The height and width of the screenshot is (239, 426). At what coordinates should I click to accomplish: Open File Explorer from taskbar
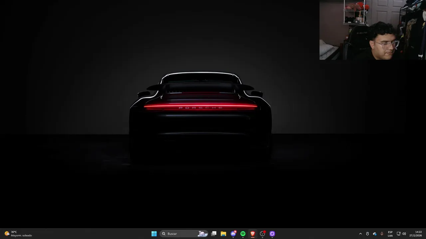pos(223,234)
